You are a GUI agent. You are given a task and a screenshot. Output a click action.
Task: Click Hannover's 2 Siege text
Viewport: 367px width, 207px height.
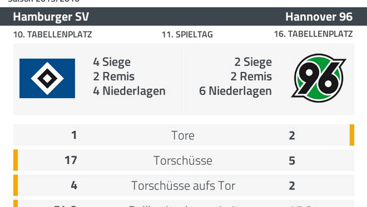(x=253, y=62)
